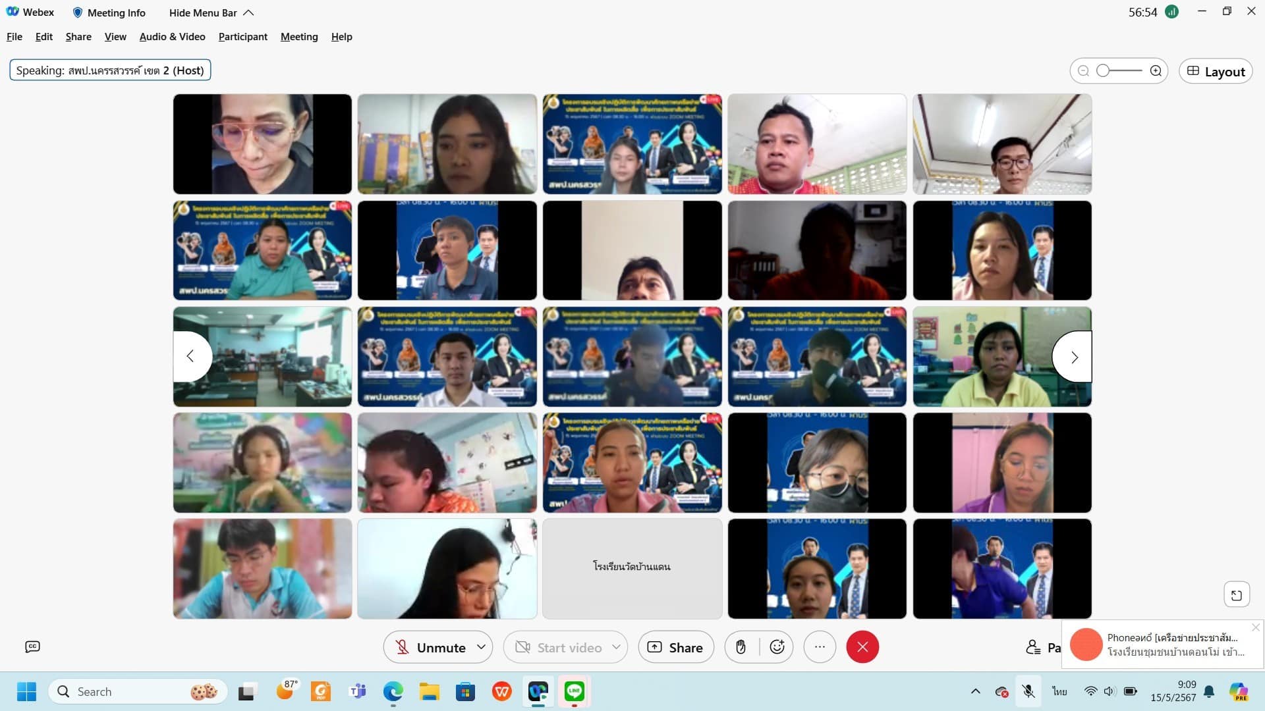Click the pop-out panel icon at lower right
This screenshot has width=1265, height=711.
click(1237, 595)
